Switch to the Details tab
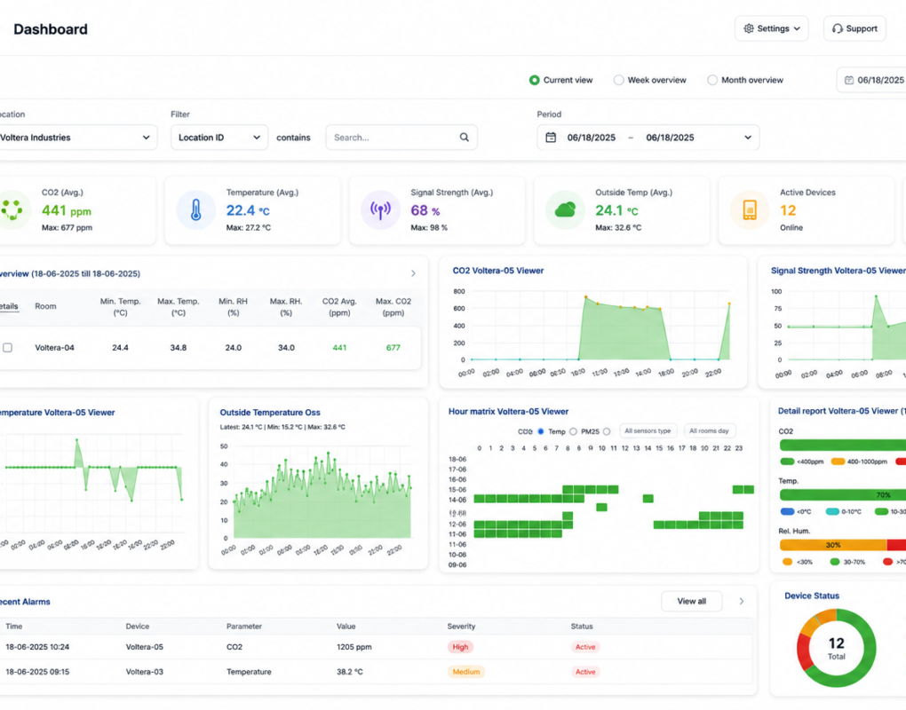 (9, 306)
